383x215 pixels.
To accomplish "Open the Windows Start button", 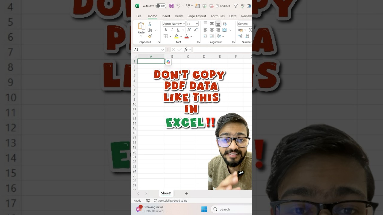I will pyautogui.click(x=204, y=209).
